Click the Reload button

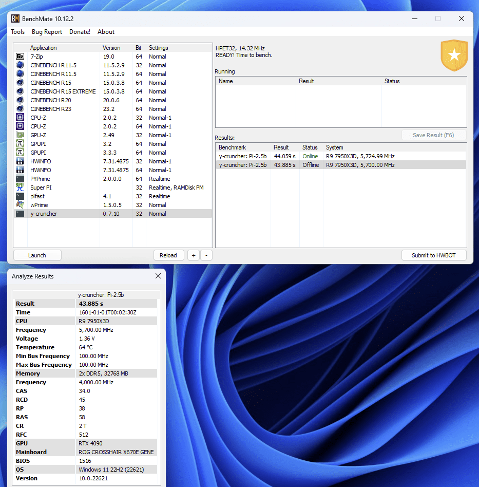click(168, 255)
